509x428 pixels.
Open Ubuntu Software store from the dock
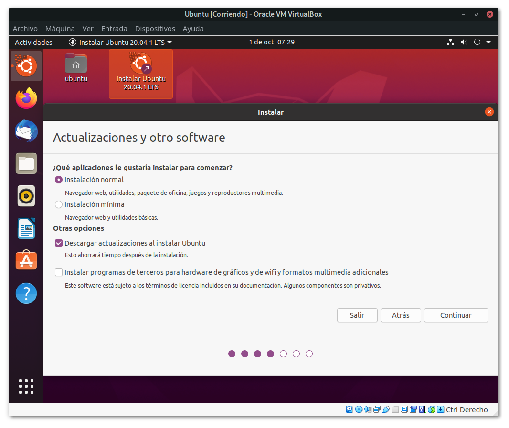26,260
